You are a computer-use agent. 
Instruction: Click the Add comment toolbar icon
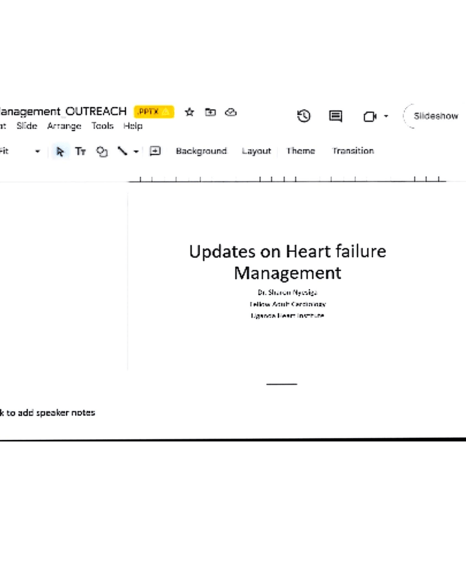(155, 151)
